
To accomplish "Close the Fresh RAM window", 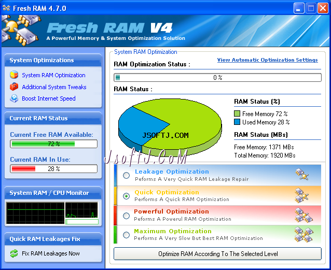I will tap(323, 8).
